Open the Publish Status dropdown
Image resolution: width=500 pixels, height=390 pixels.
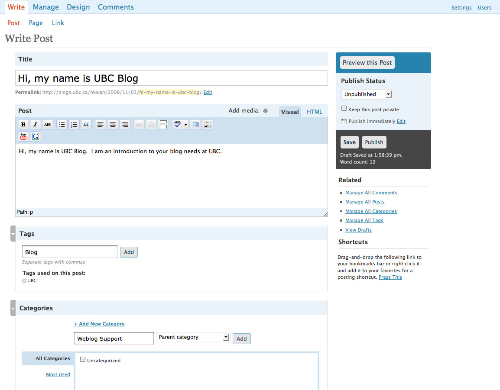367,94
